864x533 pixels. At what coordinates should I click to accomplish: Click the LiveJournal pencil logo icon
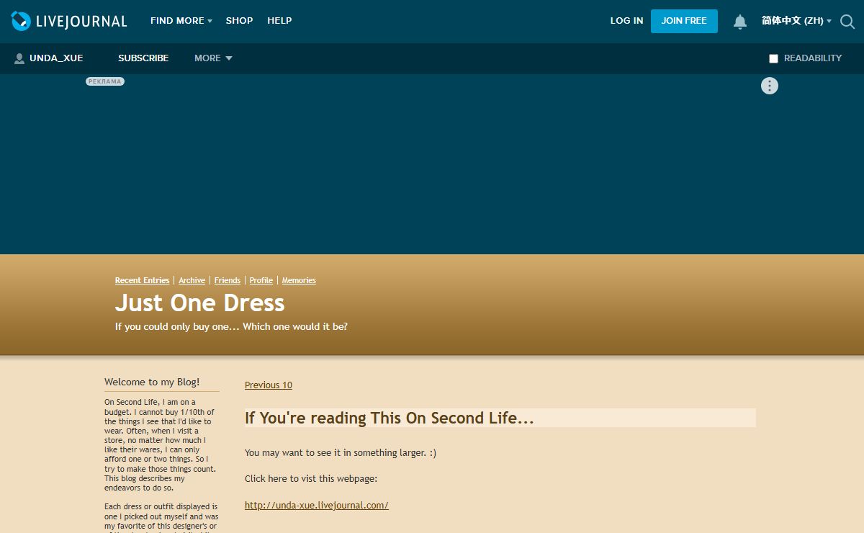pyautogui.click(x=22, y=21)
